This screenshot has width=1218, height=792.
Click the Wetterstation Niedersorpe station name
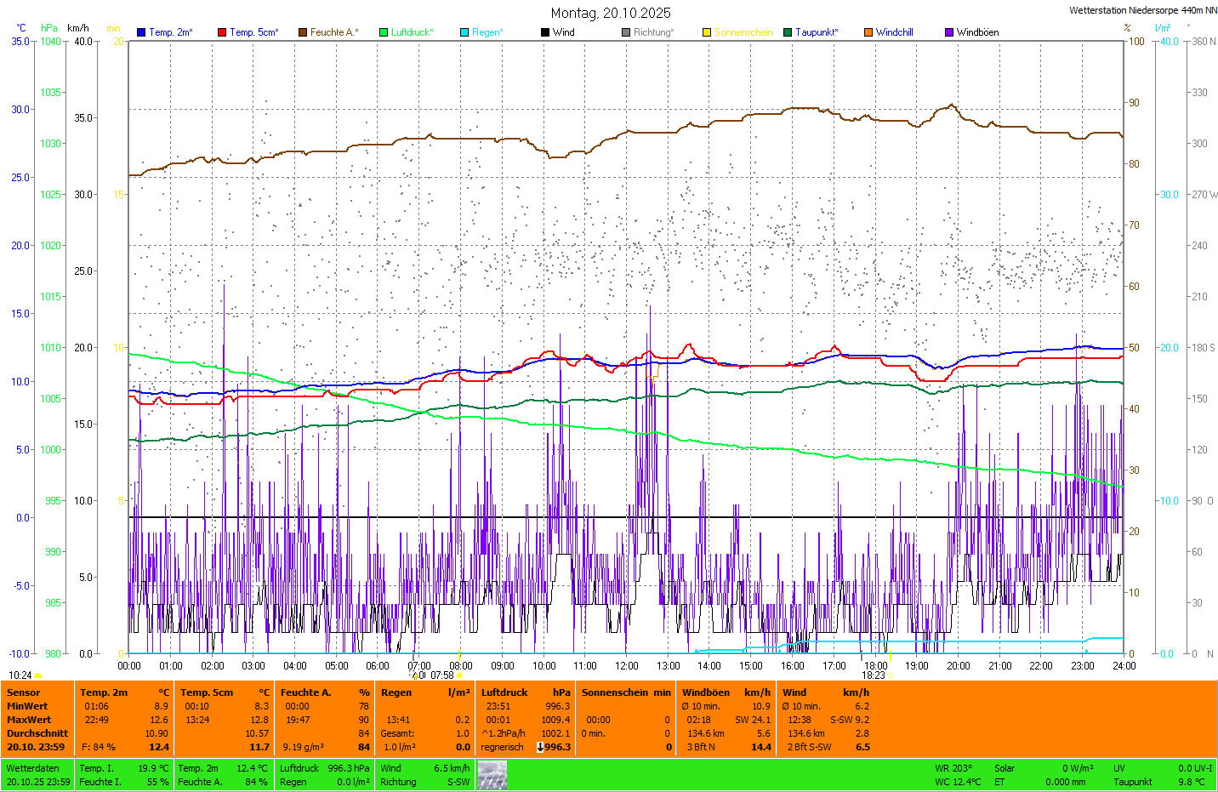coord(1142,10)
